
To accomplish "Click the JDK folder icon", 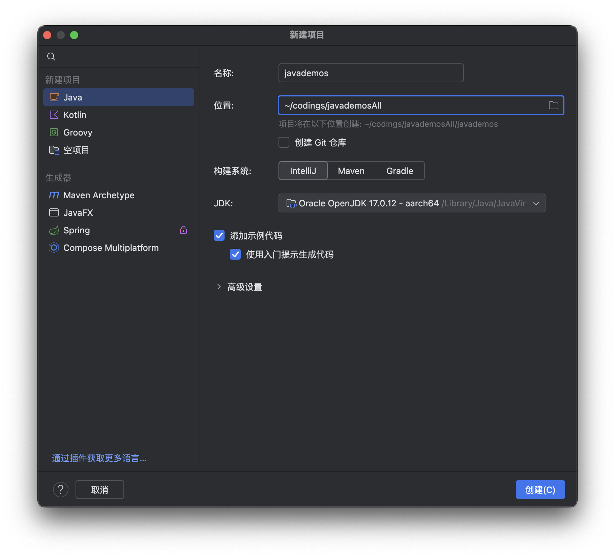I will coord(291,203).
